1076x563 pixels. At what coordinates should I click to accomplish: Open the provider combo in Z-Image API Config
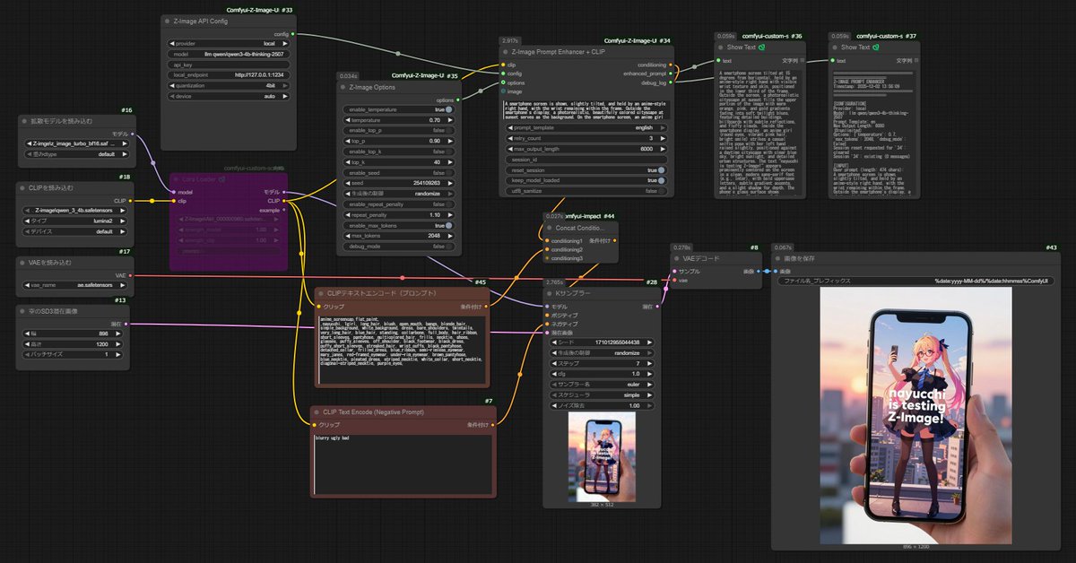[x=230, y=43]
